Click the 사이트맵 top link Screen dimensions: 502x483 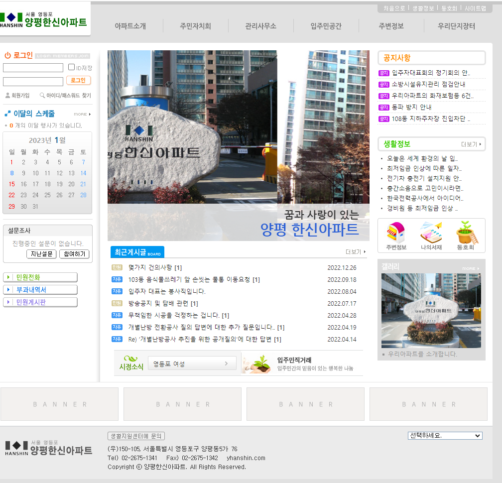[476, 8]
